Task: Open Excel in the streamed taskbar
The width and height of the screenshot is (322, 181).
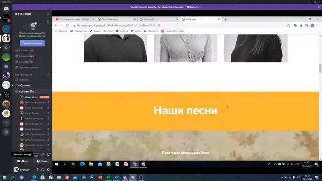Action: (109, 164)
